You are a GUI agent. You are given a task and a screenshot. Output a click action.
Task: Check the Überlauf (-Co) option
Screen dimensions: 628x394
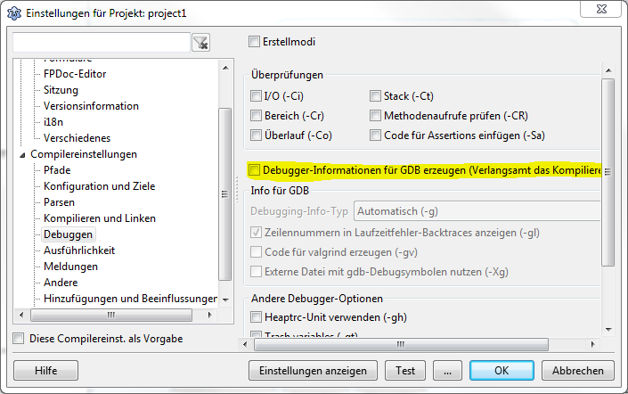click(257, 135)
